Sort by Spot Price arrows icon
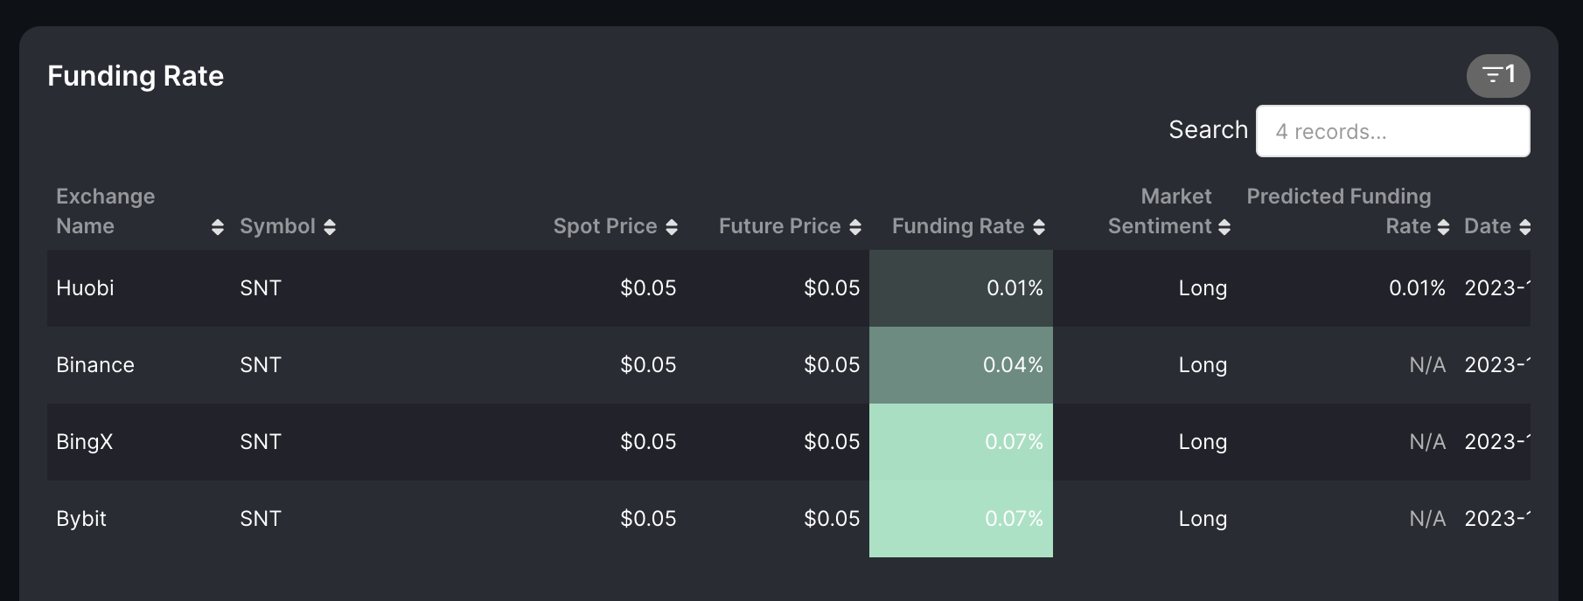 (672, 227)
